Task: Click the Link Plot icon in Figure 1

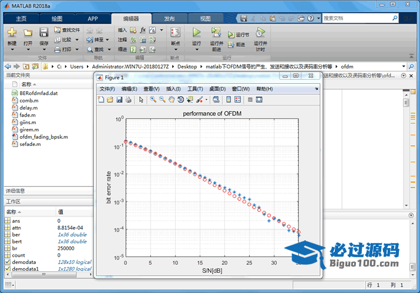Action: point(216,100)
